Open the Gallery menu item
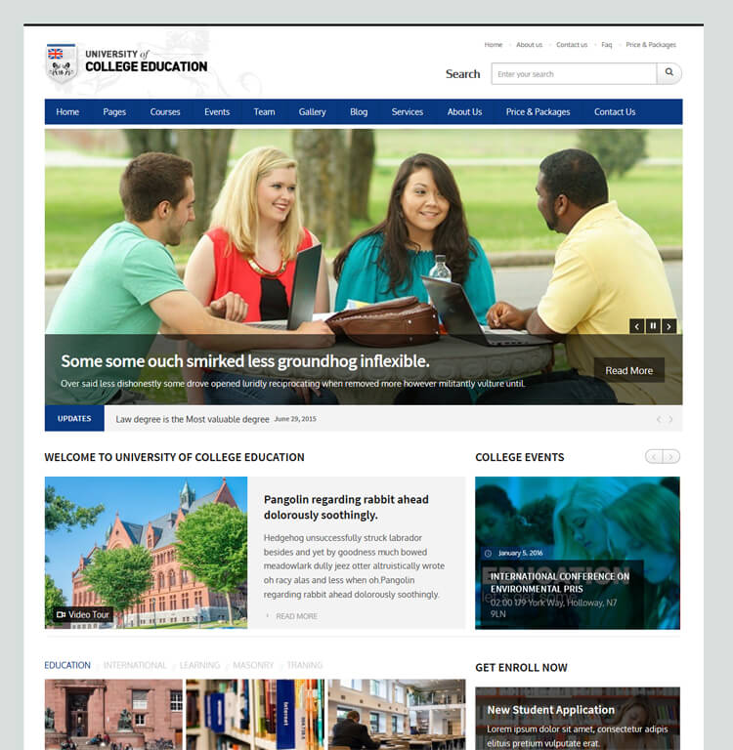Screen dimensions: 733x750 [312, 112]
